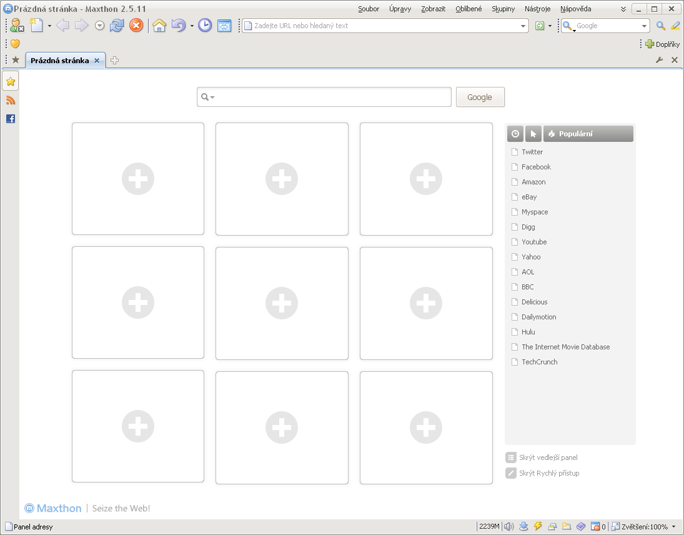The height and width of the screenshot is (535, 684).
Task: Refresh the current page
Action: [117, 26]
